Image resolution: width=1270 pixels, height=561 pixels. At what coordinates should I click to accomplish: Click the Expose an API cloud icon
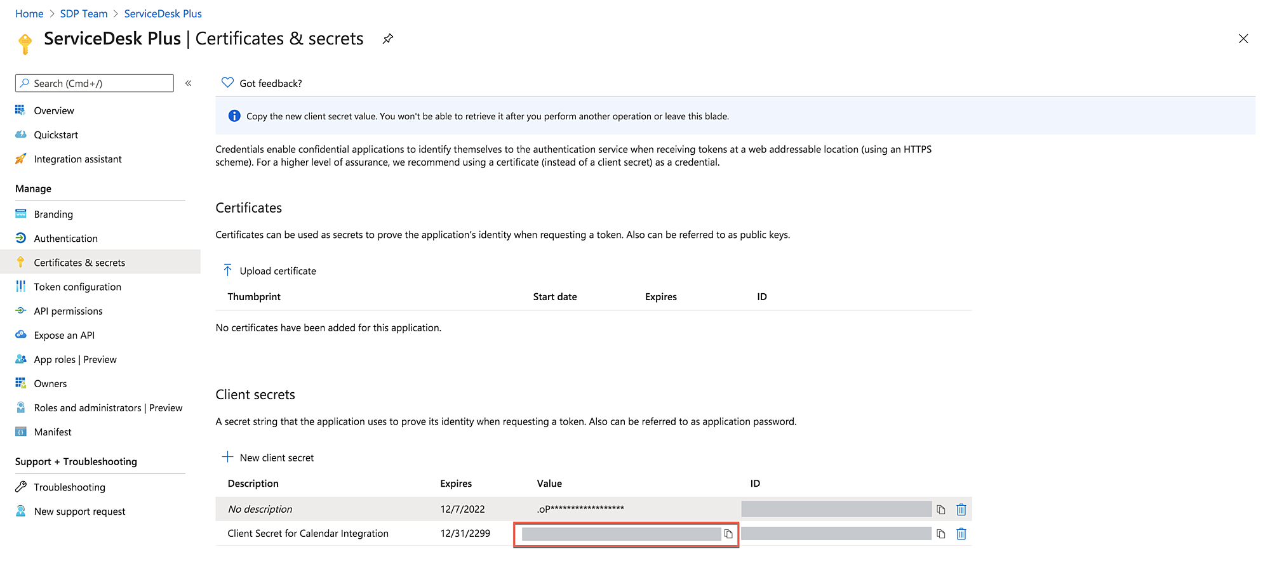[20, 334]
